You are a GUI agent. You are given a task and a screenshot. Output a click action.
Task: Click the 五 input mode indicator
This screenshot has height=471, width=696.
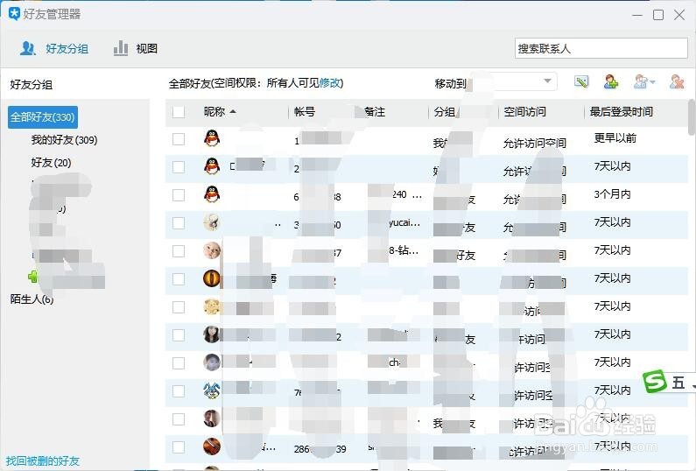coord(678,383)
